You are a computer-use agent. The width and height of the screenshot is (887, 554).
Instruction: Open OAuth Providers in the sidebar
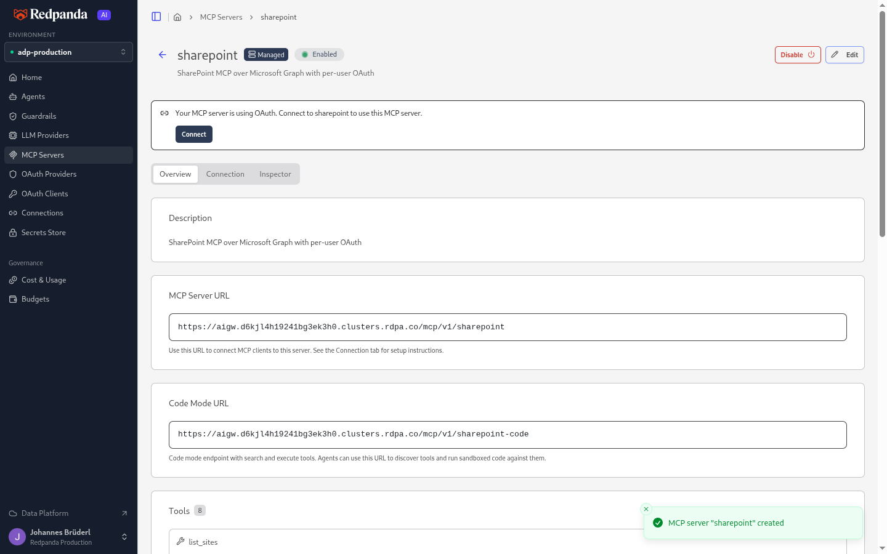(x=68, y=174)
